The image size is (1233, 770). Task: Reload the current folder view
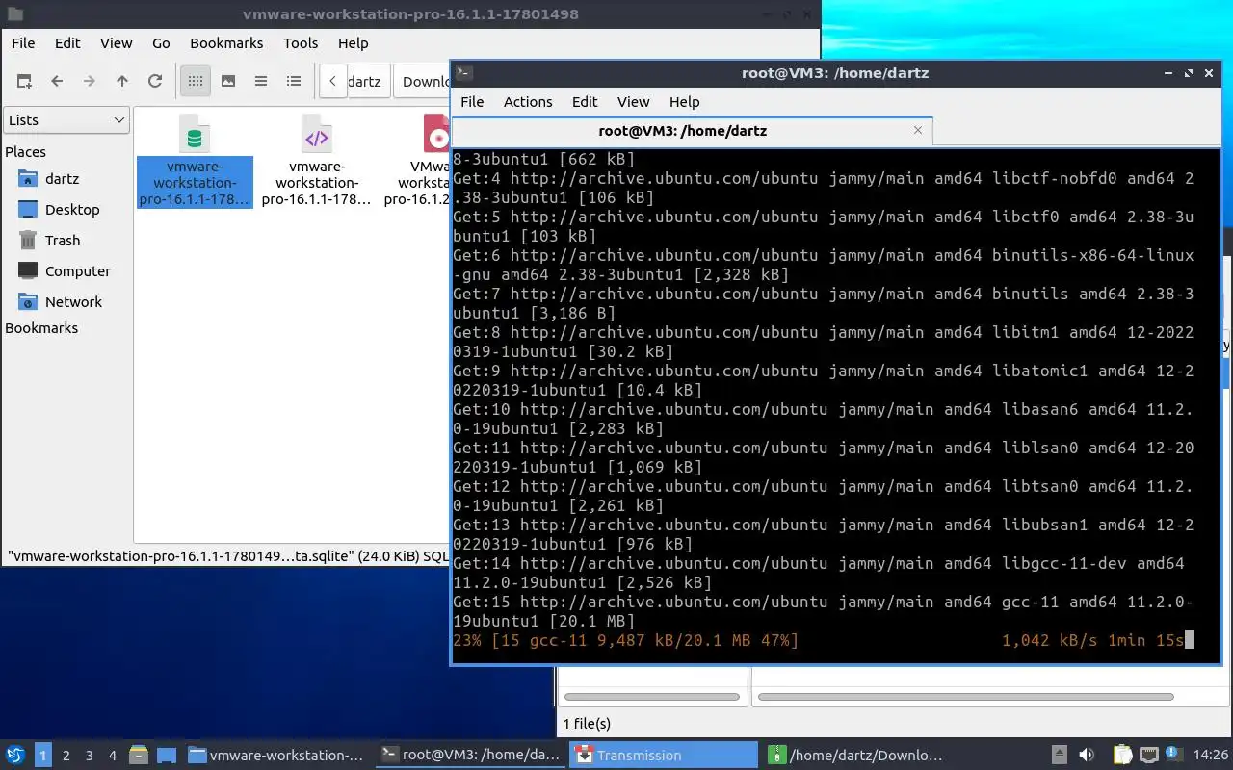coord(155,82)
